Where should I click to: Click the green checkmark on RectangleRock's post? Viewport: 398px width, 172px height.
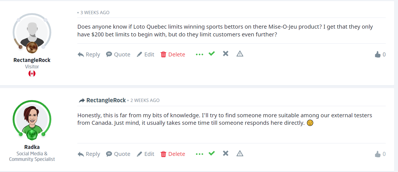[212, 53]
